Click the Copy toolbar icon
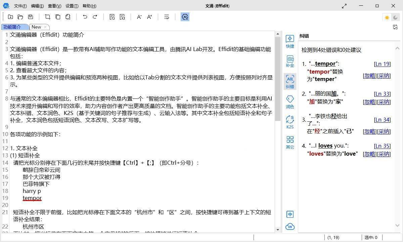Viewport: 403px width, 242px height. coord(58,17)
